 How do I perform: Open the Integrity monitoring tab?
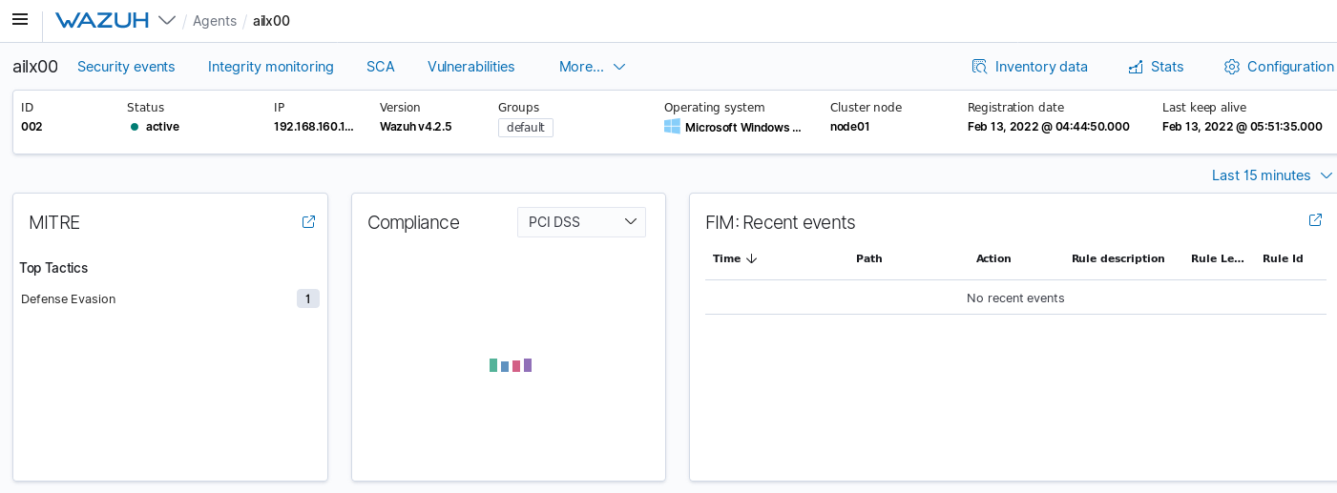(271, 67)
